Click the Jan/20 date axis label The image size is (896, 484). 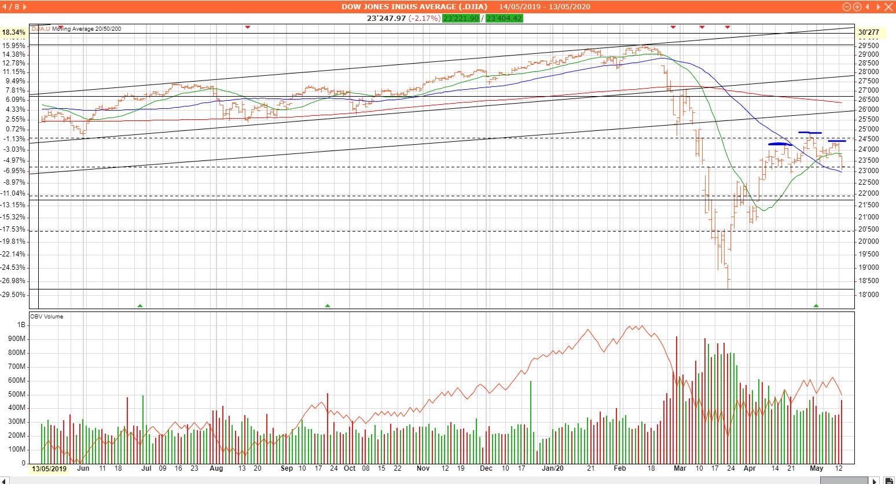(553, 468)
